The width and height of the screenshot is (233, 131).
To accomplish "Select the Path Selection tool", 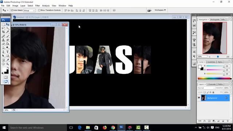I will pyautogui.click(x=3, y=56).
